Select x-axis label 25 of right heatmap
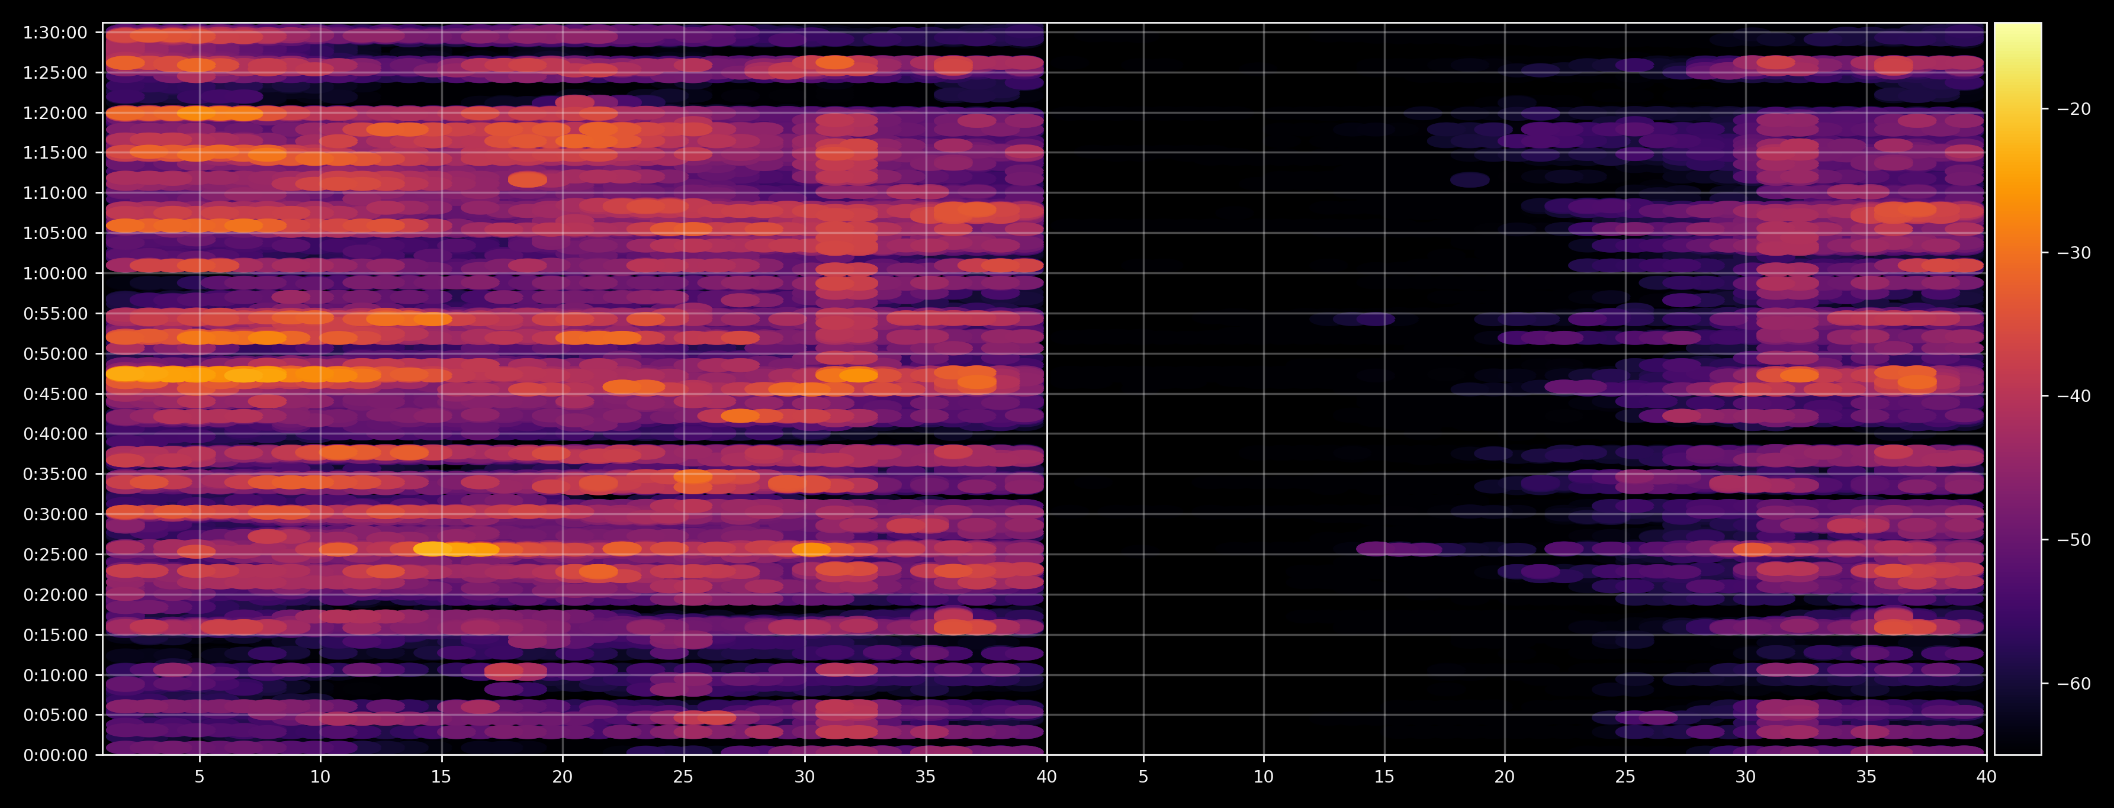This screenshot has height=808, width=2114. pos(1625,777)
